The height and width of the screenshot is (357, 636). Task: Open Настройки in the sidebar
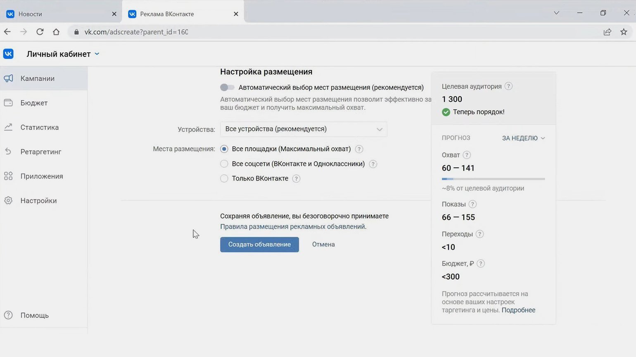coord(44,200)
